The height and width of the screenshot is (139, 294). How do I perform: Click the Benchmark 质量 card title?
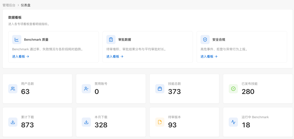(x=36, y=39)
